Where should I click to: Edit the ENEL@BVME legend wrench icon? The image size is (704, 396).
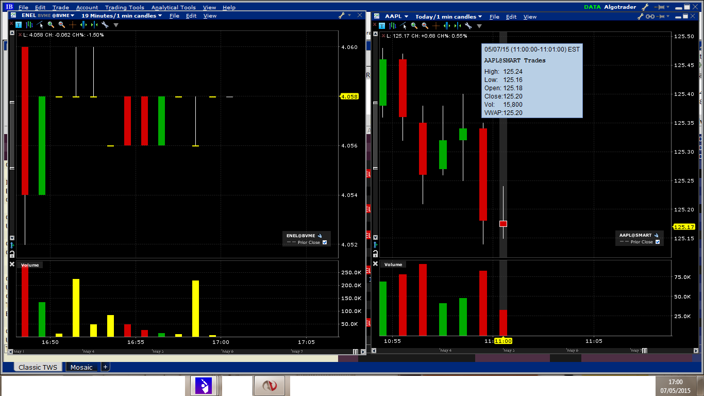pos(320,236)
